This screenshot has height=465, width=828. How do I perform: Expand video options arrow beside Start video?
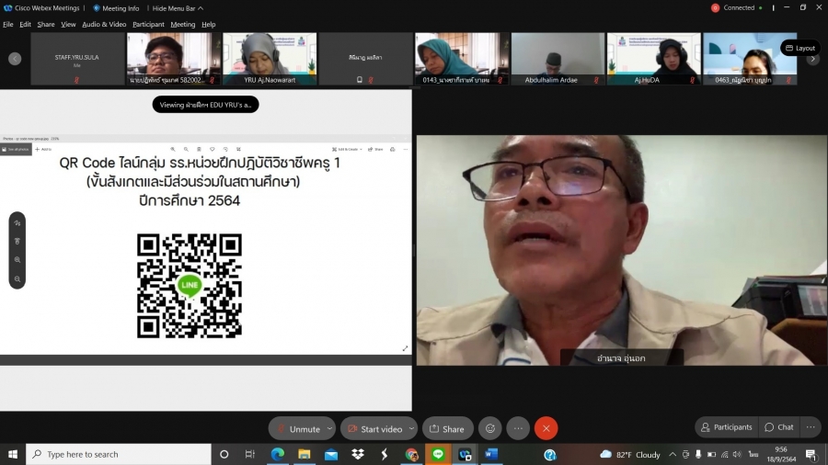(411, 429)
